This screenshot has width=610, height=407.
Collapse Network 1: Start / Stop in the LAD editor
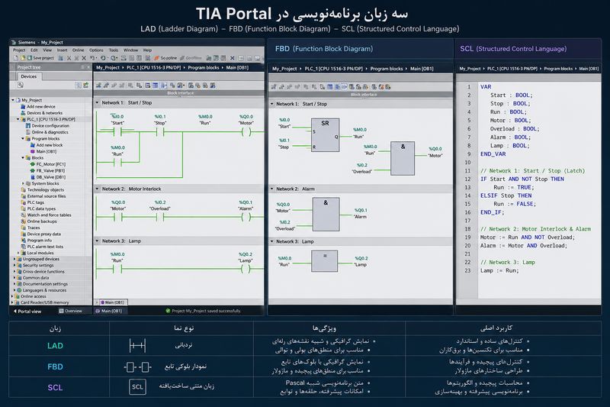point(97,103)
